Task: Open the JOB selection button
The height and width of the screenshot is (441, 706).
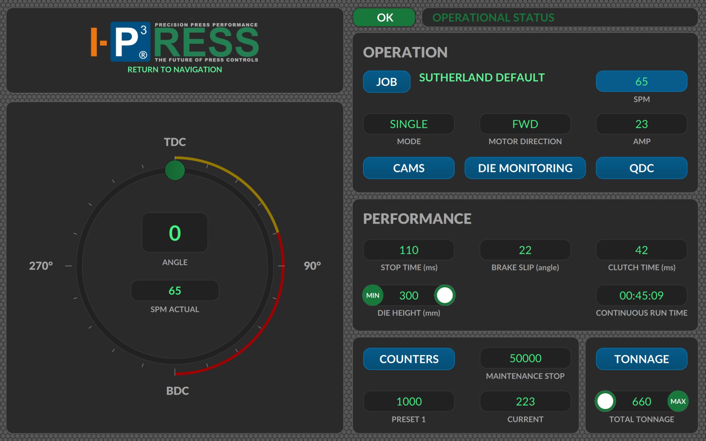Action: 386,82
